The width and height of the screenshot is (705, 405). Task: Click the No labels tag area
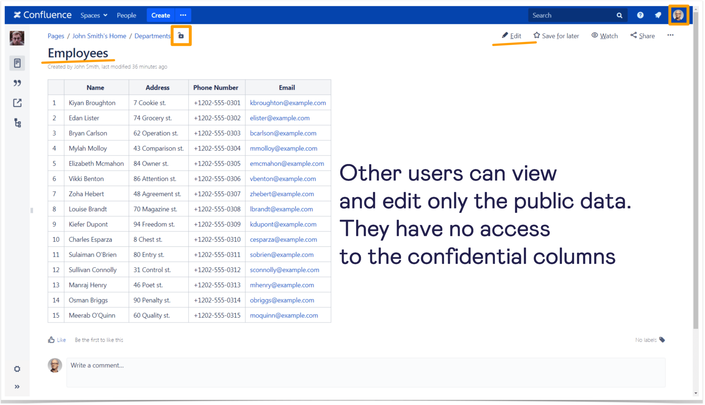click(x=649, y=340)
